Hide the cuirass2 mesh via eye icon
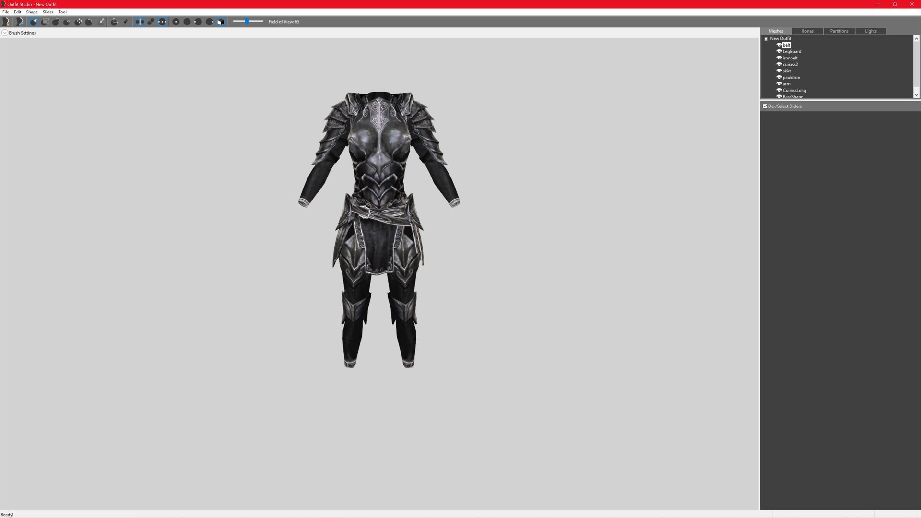921x518 pixels. coord(779,65)
